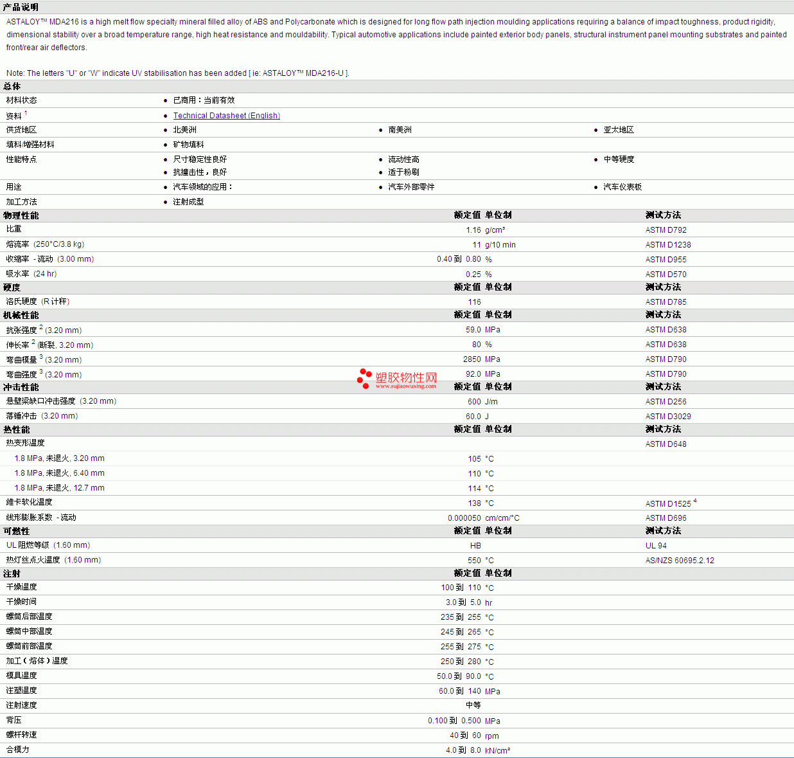Click the 尺寸稳定性良好 feature
794x758 pixels.
click(x=200, y=159)
